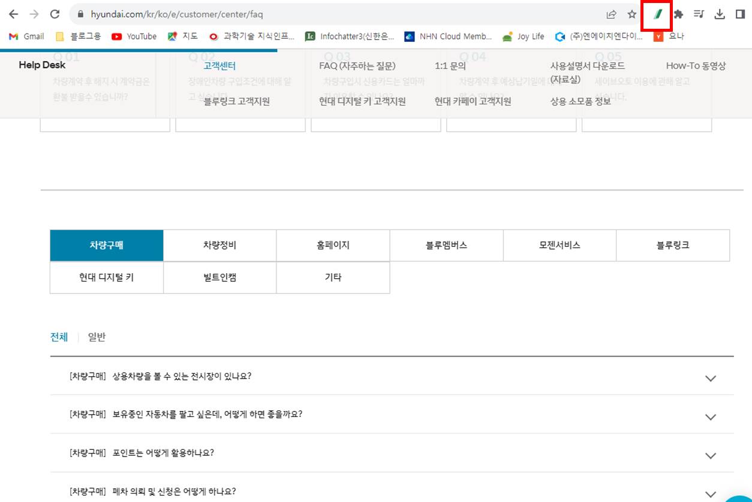Expand the 포인트 활용 question chevron

[711, 456]
